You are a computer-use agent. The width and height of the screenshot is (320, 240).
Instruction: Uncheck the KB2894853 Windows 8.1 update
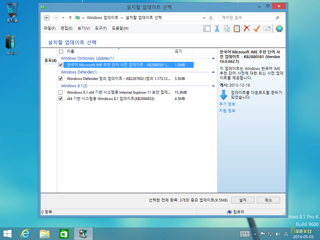[x=60, y=98]
